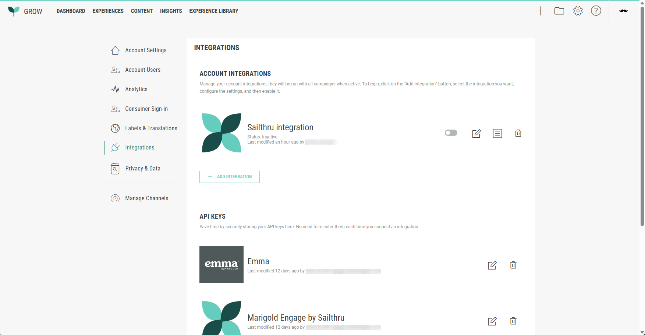Edit the Emma API key
Image resolution: width=645 pixels, height=335 pixels.
point(492,265)
